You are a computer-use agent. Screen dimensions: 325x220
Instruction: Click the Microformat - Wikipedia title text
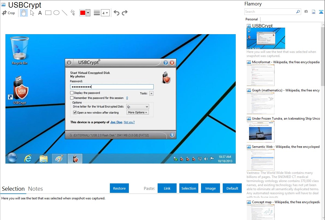[x=286, y=62]
